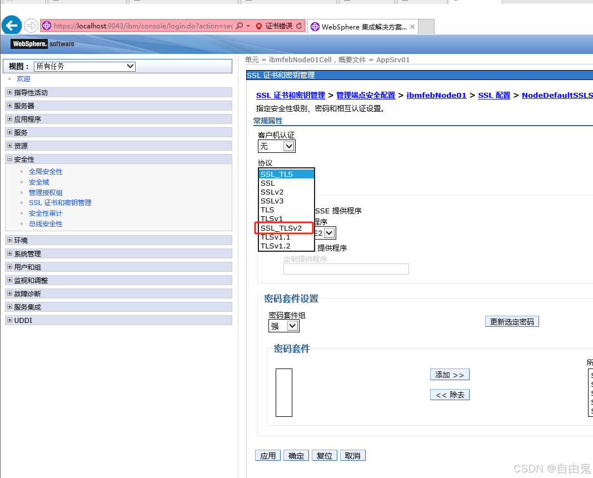This screenshot has width=593, height=478.
Task: Open SSL 证书和密钥管理 in the sidebar
Action: (60, 203)
